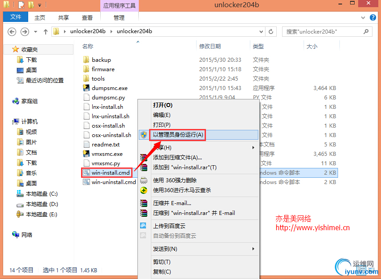Click the 360 trojan scan green icon
The image size is (381, 279).
[x=144, y=190]
